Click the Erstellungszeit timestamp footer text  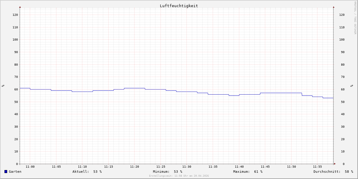(179, 176)
